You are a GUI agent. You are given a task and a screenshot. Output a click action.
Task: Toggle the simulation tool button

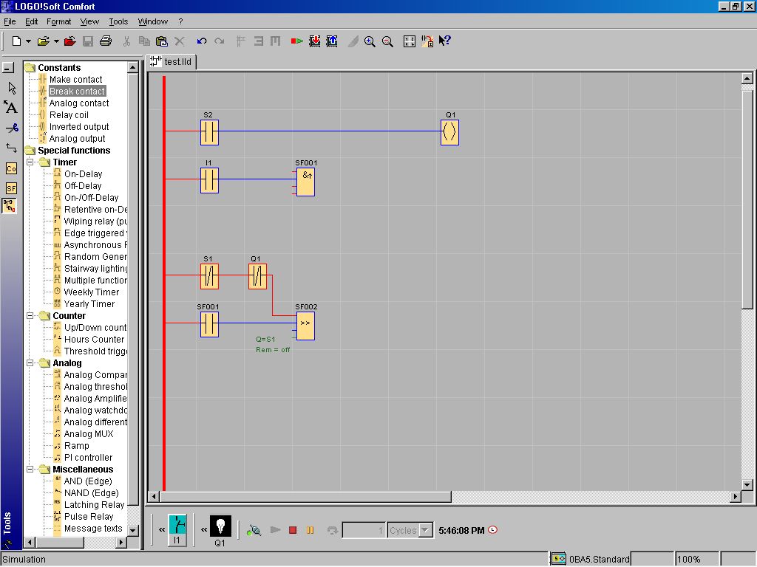[10, 207]
